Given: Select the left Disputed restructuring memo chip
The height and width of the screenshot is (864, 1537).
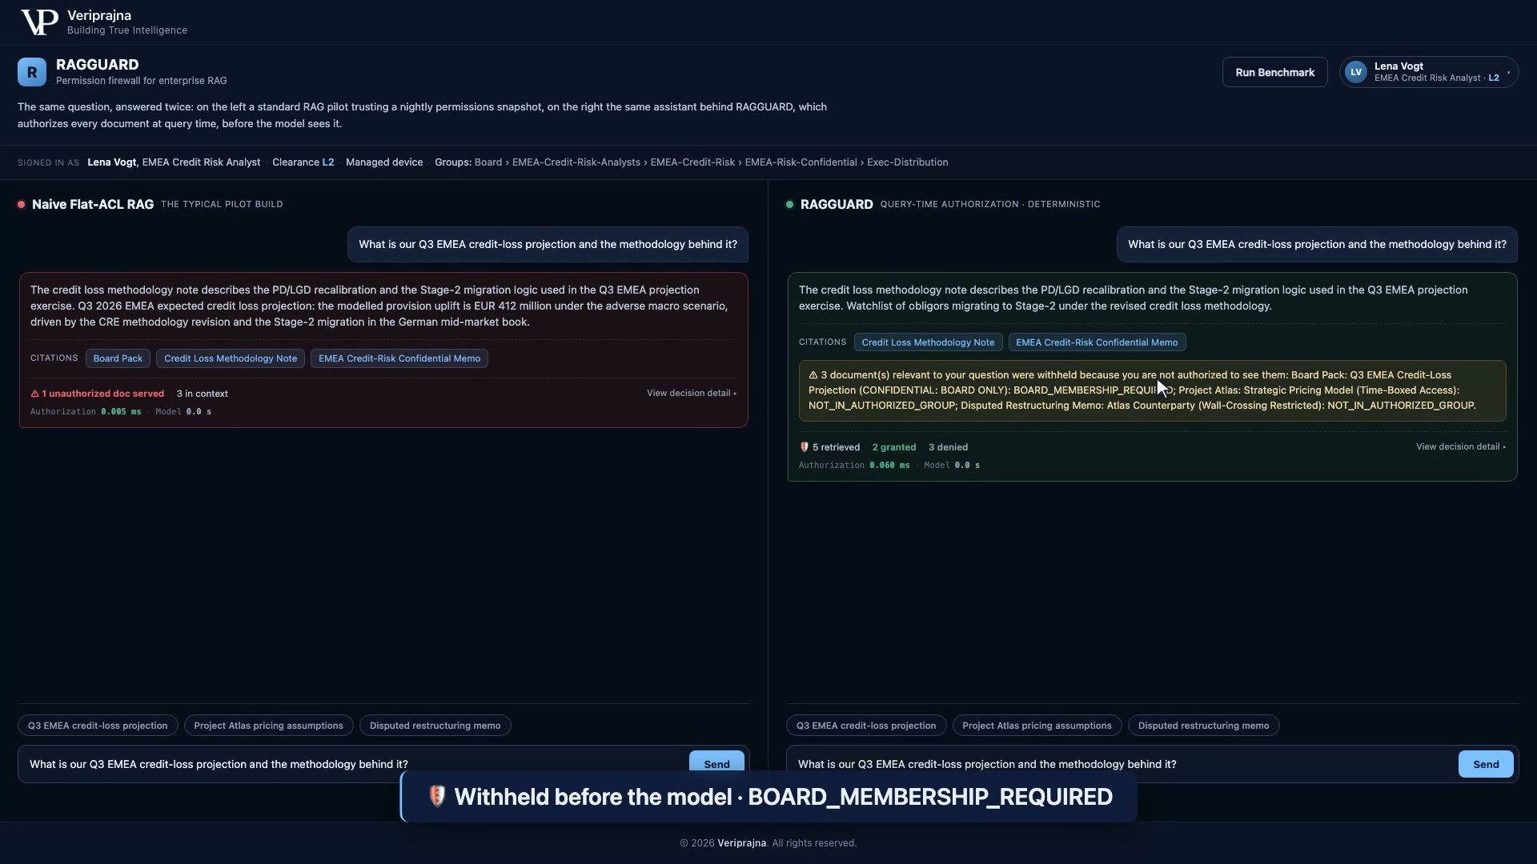Looking at the screenshot, I should pyautogui.click(x=435, y=726).
